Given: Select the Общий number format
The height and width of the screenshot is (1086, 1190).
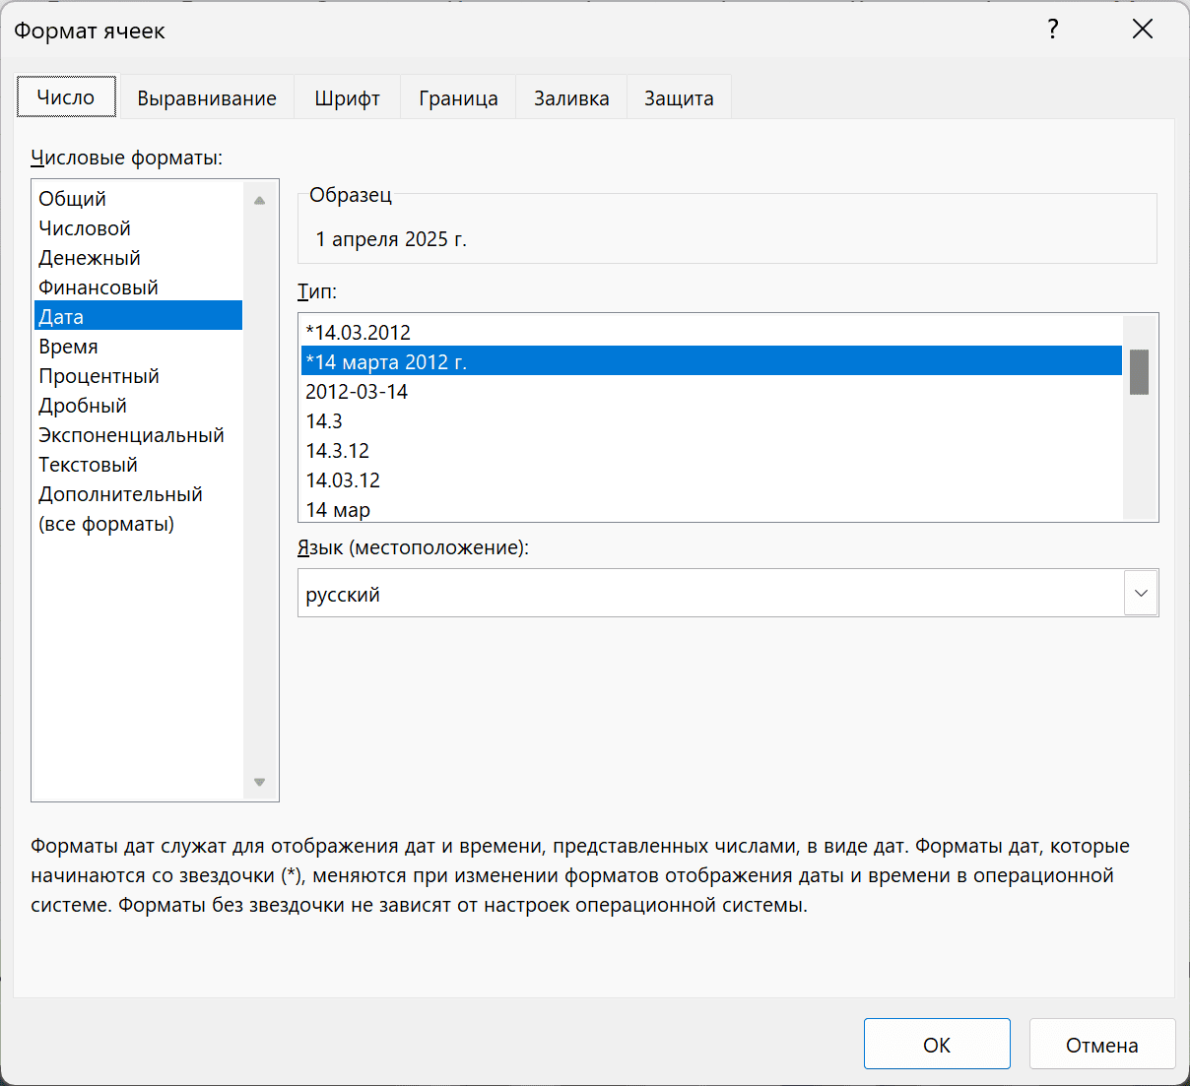Looking at the screenshot, I should tap(138, 198).
